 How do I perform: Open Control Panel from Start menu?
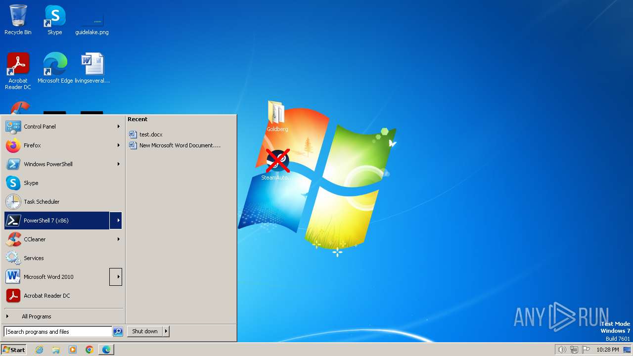click(x=63, y=127)
